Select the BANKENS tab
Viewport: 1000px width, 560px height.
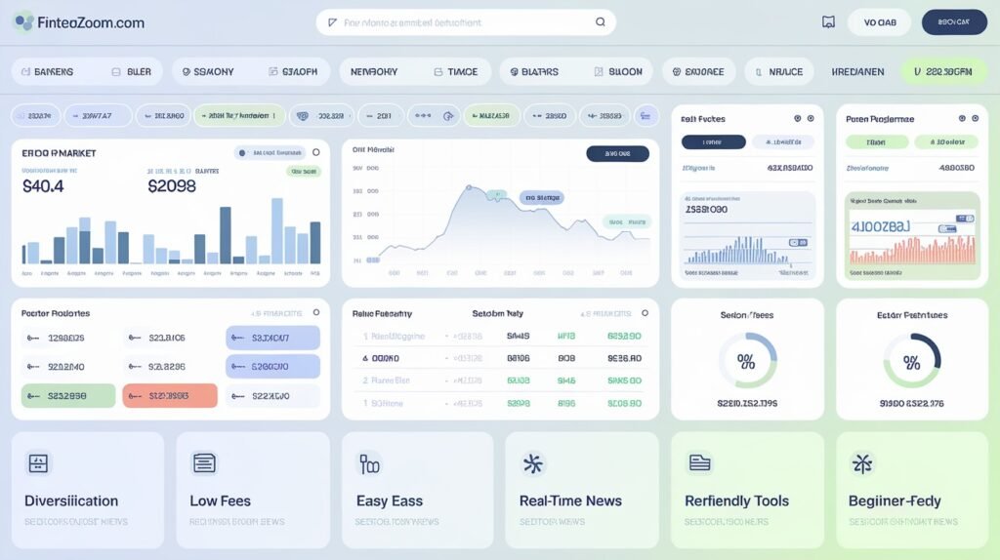tap(48, 72)
